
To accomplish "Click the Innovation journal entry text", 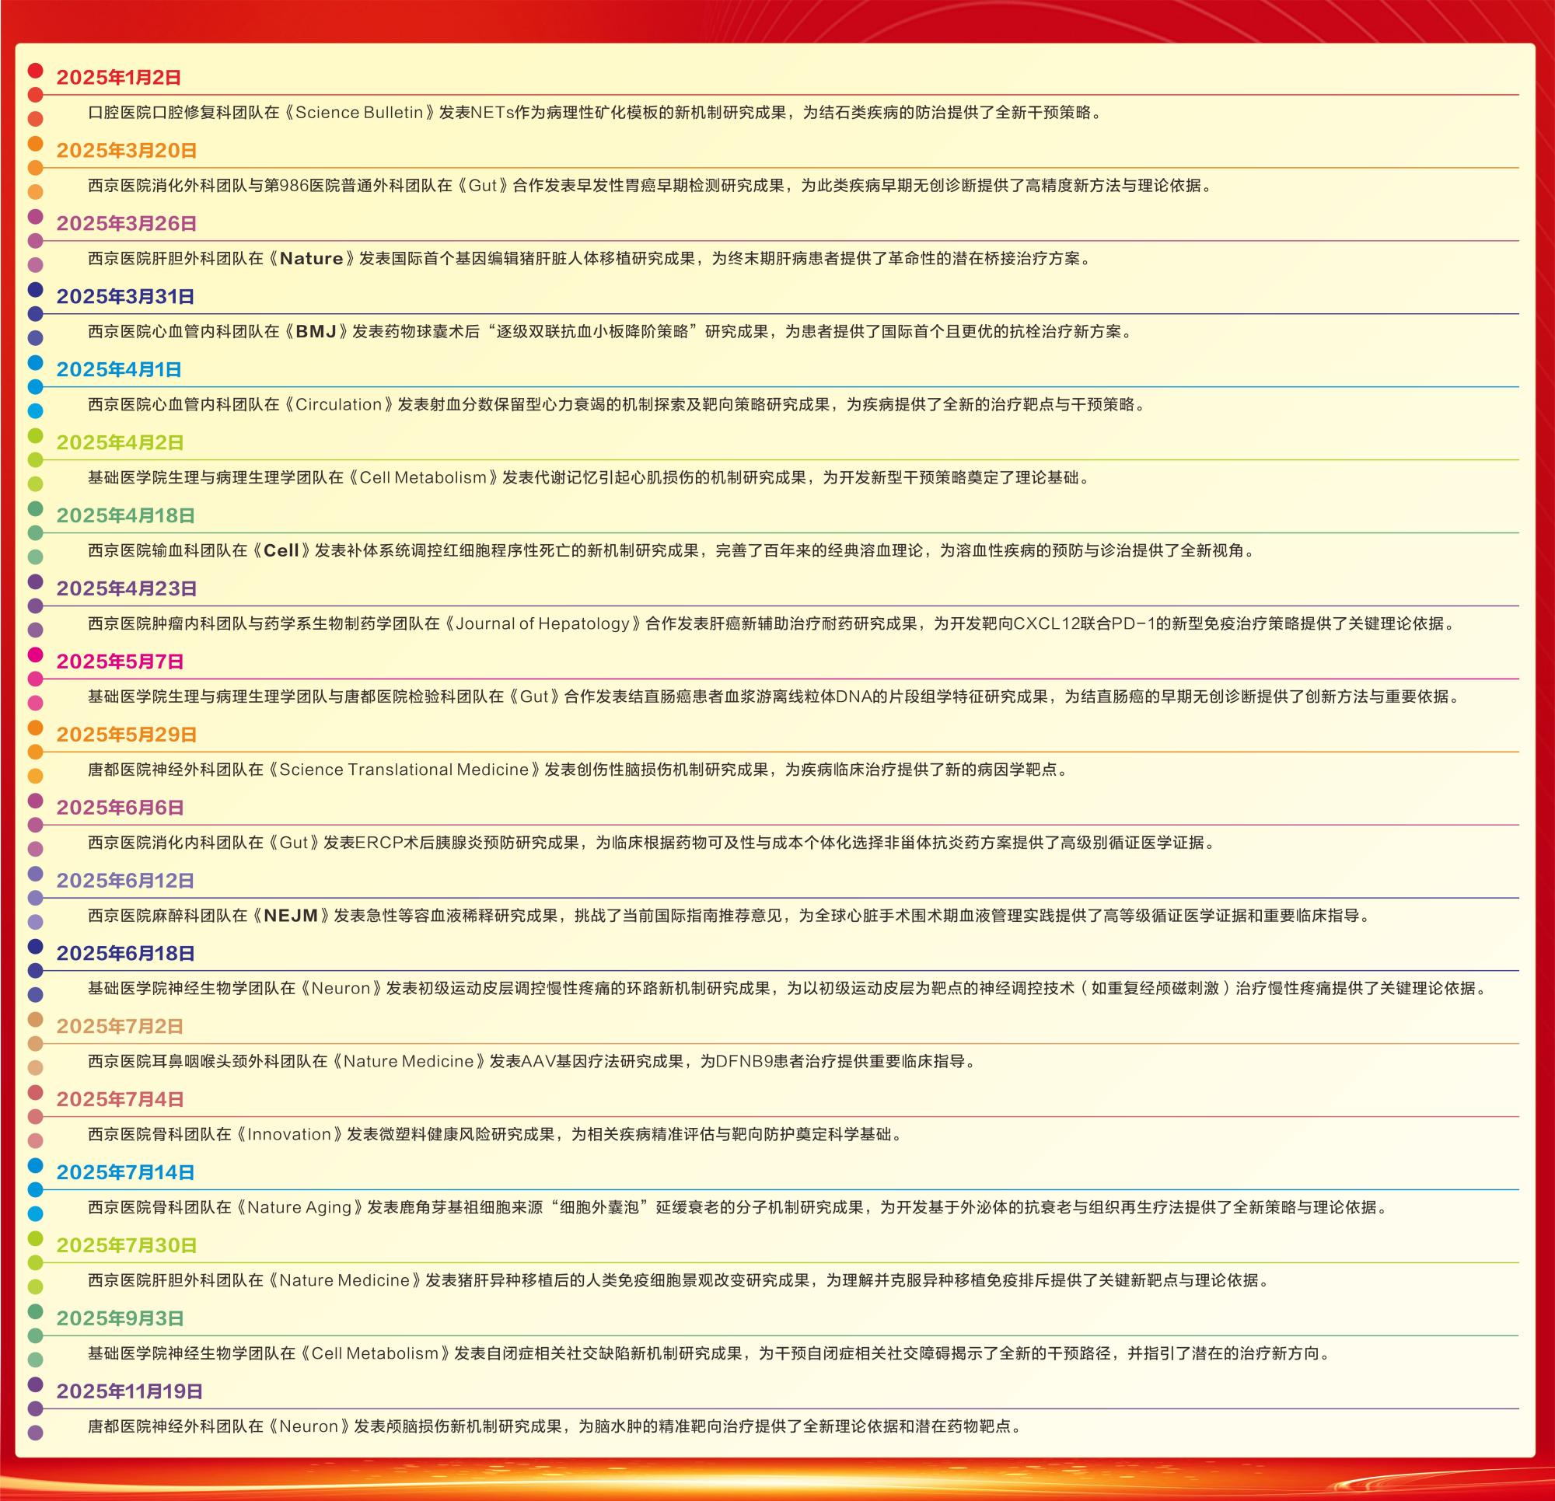I will pyautogui.click(x=288, y=1134).
